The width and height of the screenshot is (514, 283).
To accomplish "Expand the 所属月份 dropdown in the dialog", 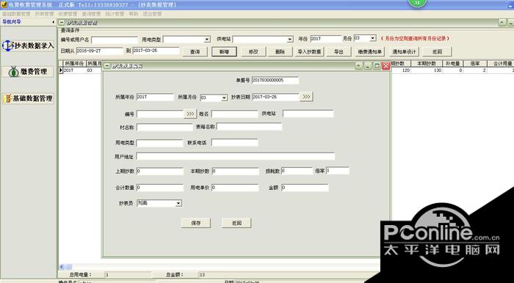I will point(224,98).
